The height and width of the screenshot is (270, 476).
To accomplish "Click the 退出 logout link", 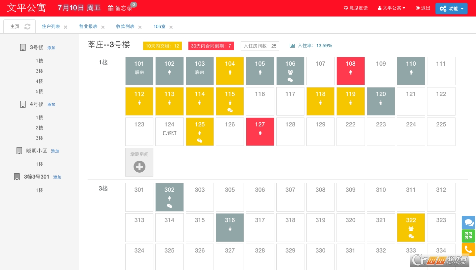I will point(423,8).
